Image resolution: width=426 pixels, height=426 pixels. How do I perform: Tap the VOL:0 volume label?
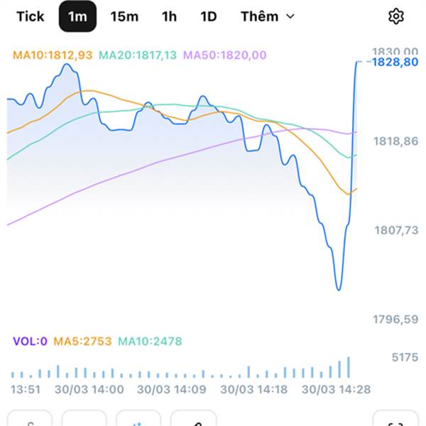tap(30, 342)
